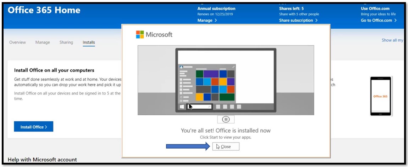
Task: Close the Office installed dialog
Action: pyautogui.click(x=226, y=146)
